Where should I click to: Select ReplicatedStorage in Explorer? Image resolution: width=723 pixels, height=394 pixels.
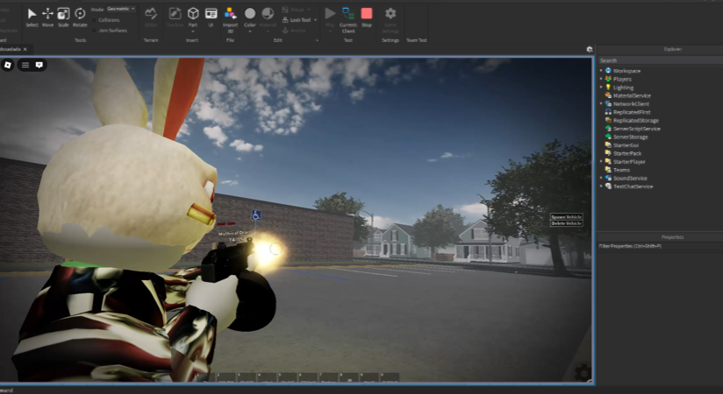coord(636,121)
